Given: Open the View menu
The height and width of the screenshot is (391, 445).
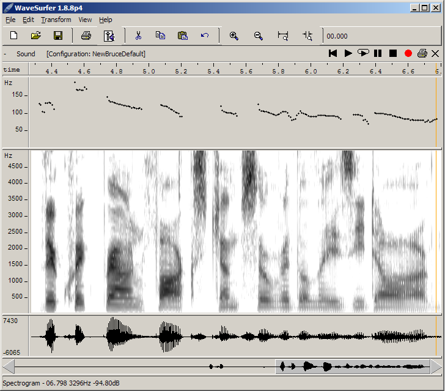Looking at the screenshot, I should point(85,20).
